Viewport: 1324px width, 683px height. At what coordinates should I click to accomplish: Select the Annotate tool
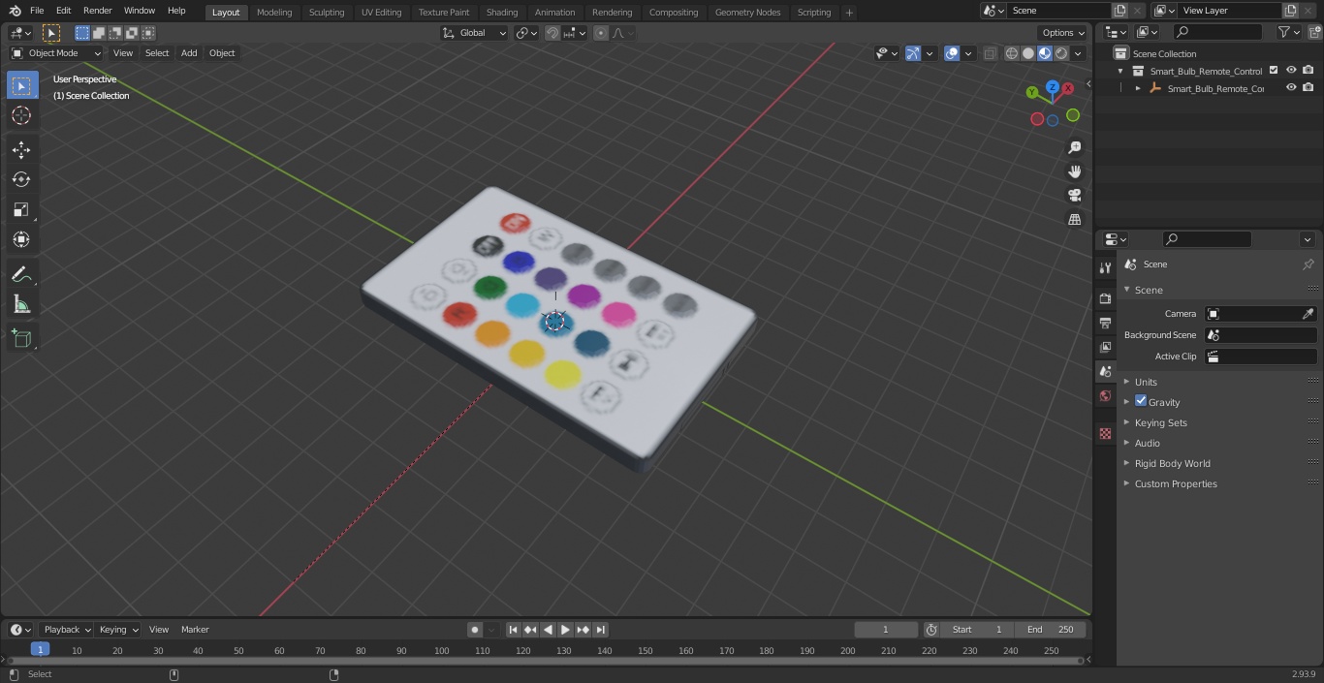click(x=21, y=275)
